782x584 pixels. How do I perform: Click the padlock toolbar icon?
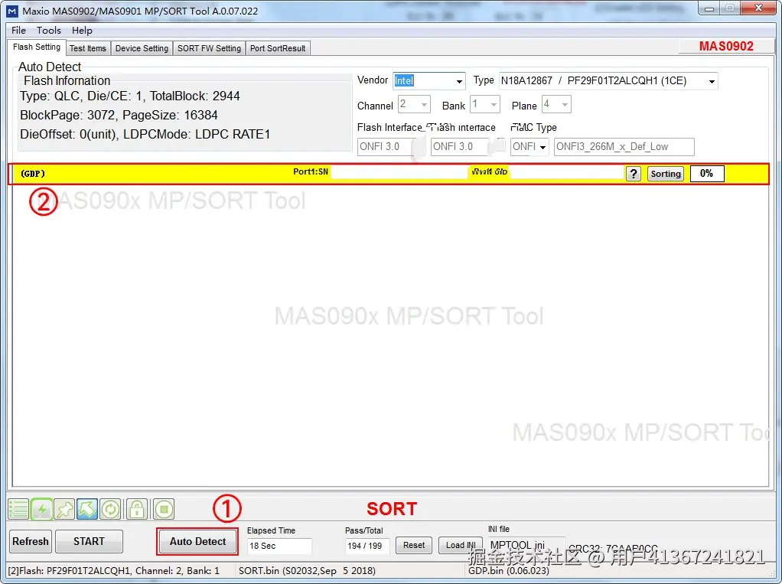[x=137, y=509]
